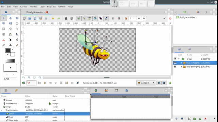This screenshot has height=122, width=218.
Task: Toggle grid display icon
Action: (113, 18)
